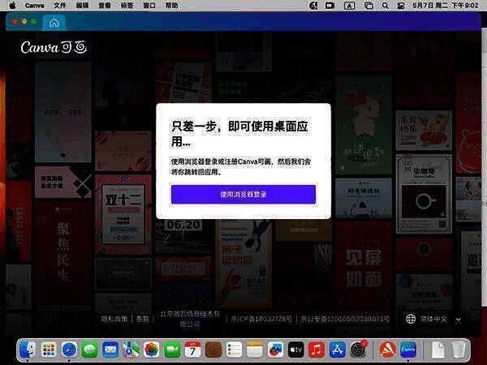
Task: Click the coffee cup poster thumbnail
Action: 424,194
